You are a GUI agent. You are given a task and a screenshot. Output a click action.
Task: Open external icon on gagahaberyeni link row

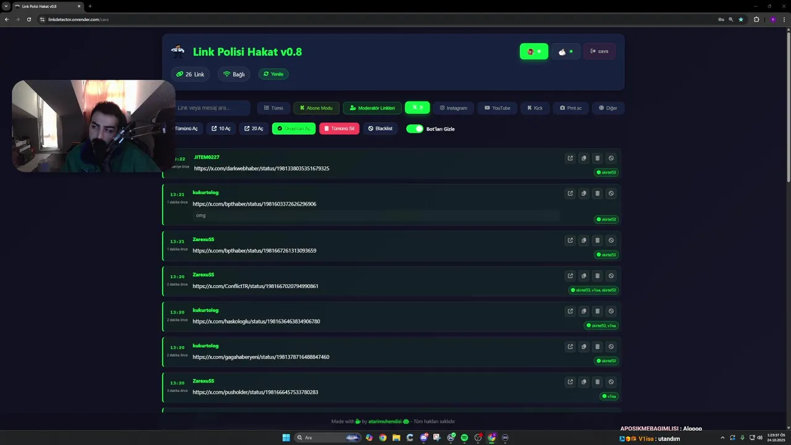(x=570, y=347)
